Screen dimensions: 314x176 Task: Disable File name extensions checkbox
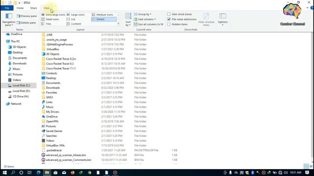[x=169, y=20]
